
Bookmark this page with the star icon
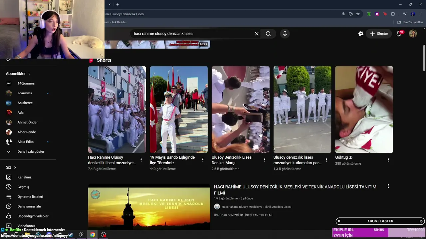pos(358,14)
